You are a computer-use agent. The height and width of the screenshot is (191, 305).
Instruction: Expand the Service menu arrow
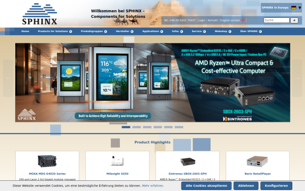click(x=204, y=32)
